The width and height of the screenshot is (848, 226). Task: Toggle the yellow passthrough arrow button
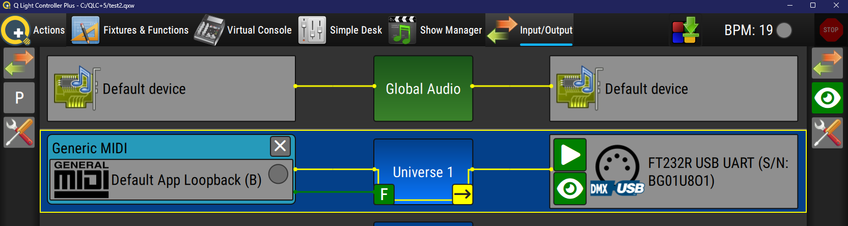(462, 194)
